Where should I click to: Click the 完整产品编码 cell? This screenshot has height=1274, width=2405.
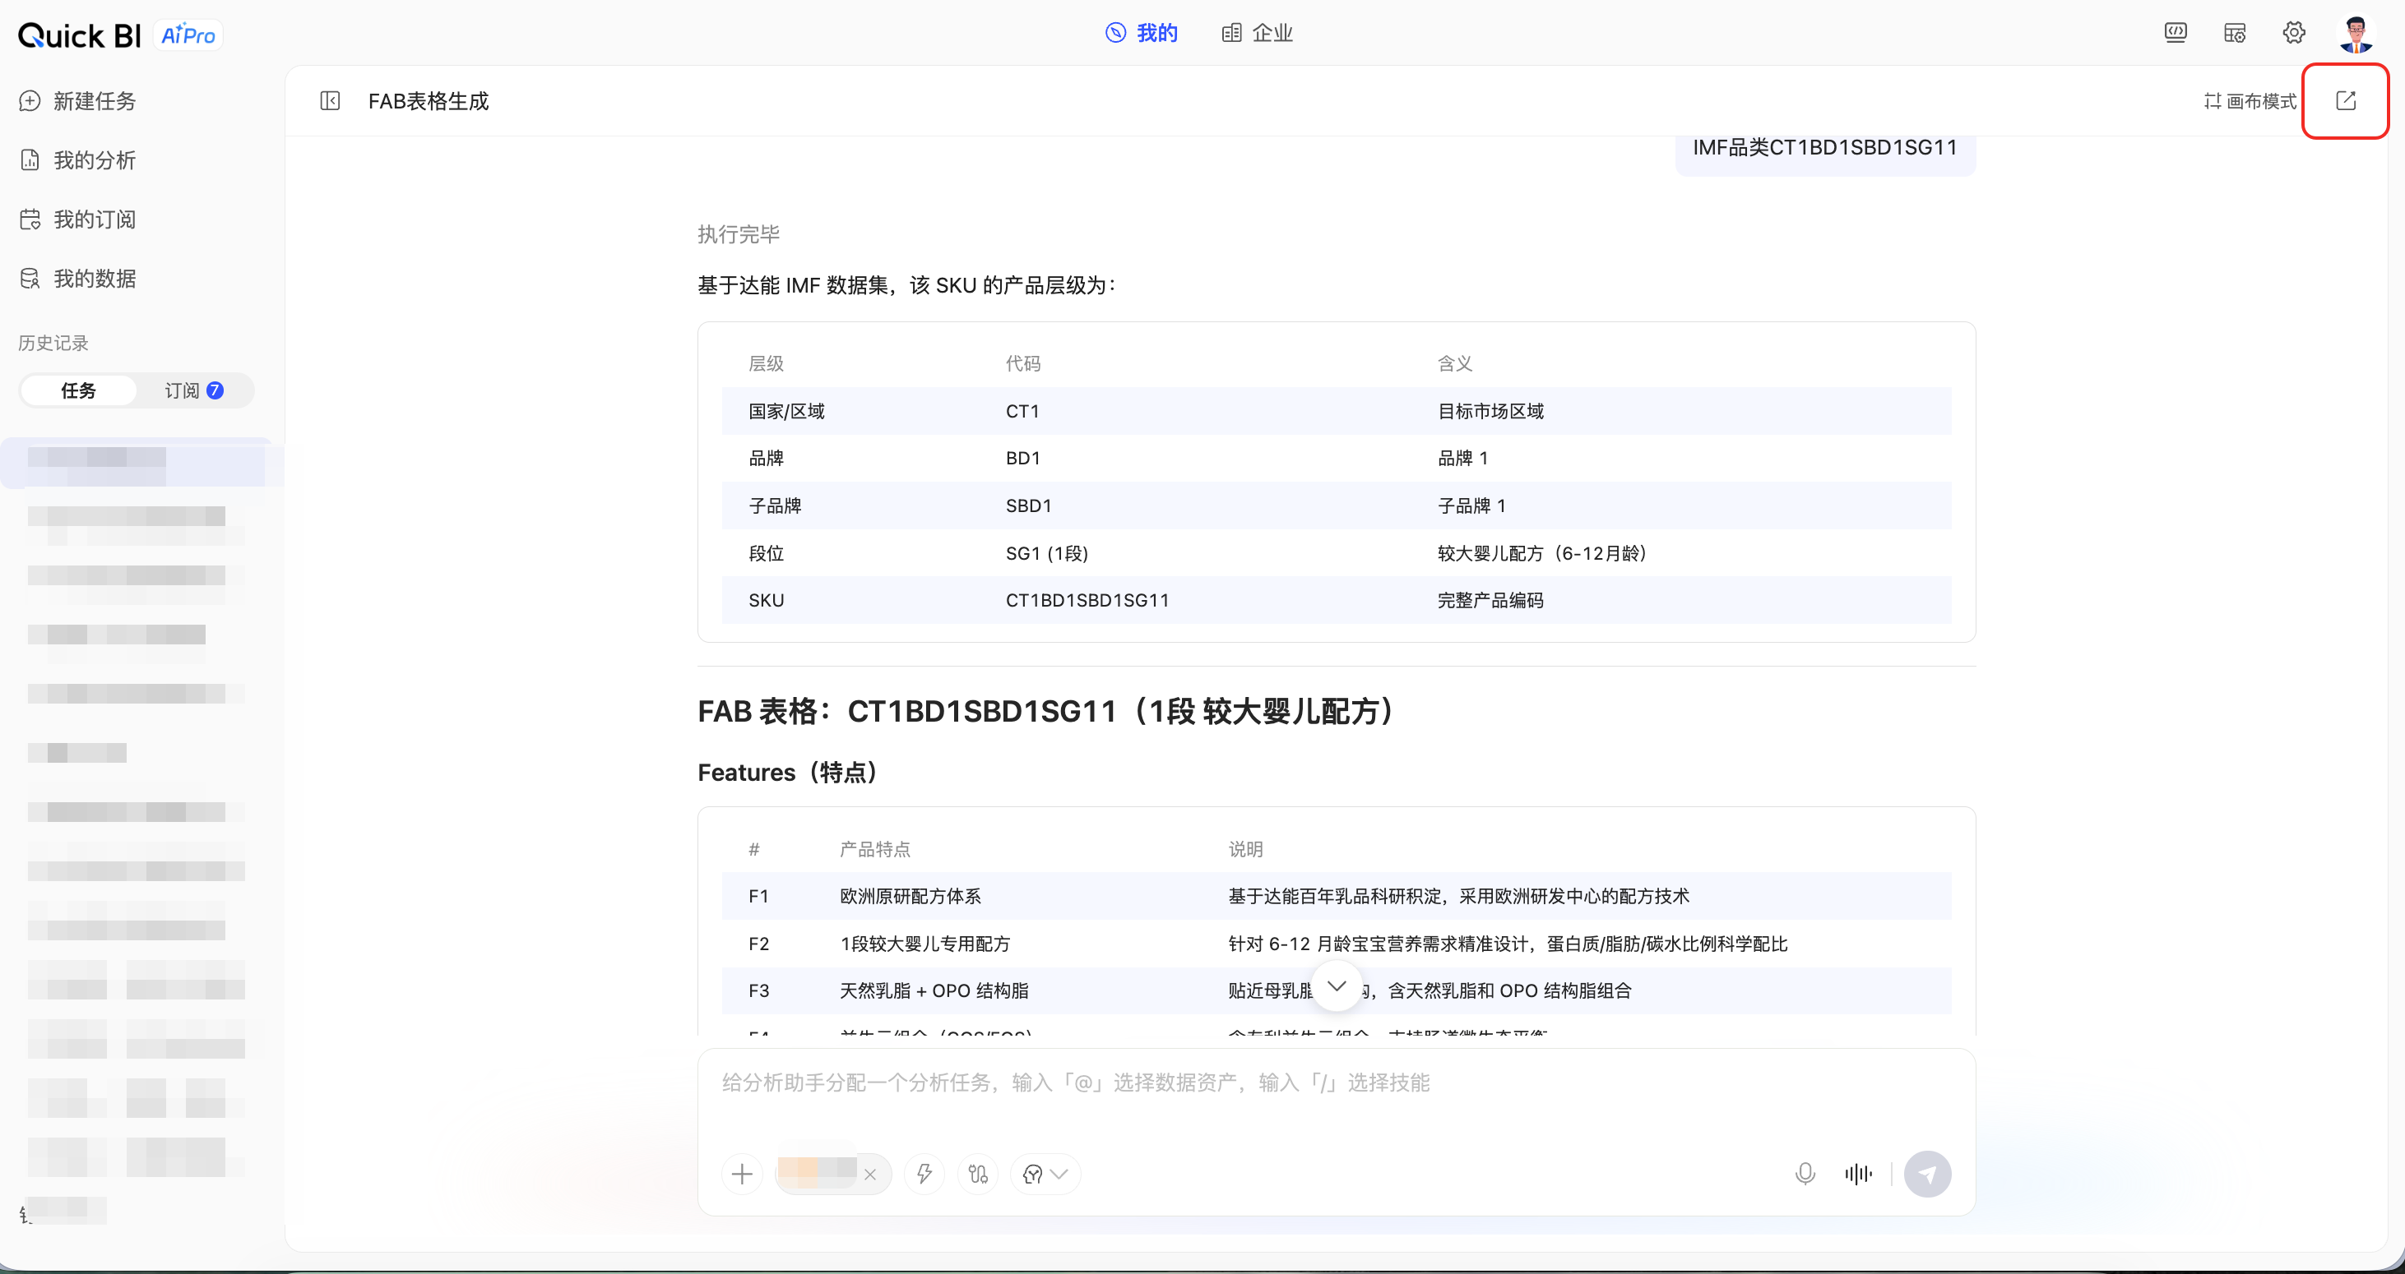[1491, 601]
